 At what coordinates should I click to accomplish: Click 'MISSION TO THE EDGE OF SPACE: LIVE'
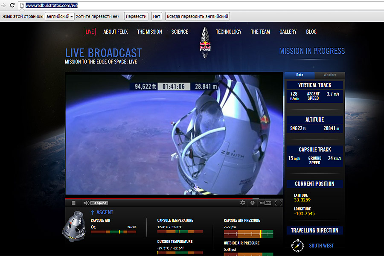pos(101,62)
